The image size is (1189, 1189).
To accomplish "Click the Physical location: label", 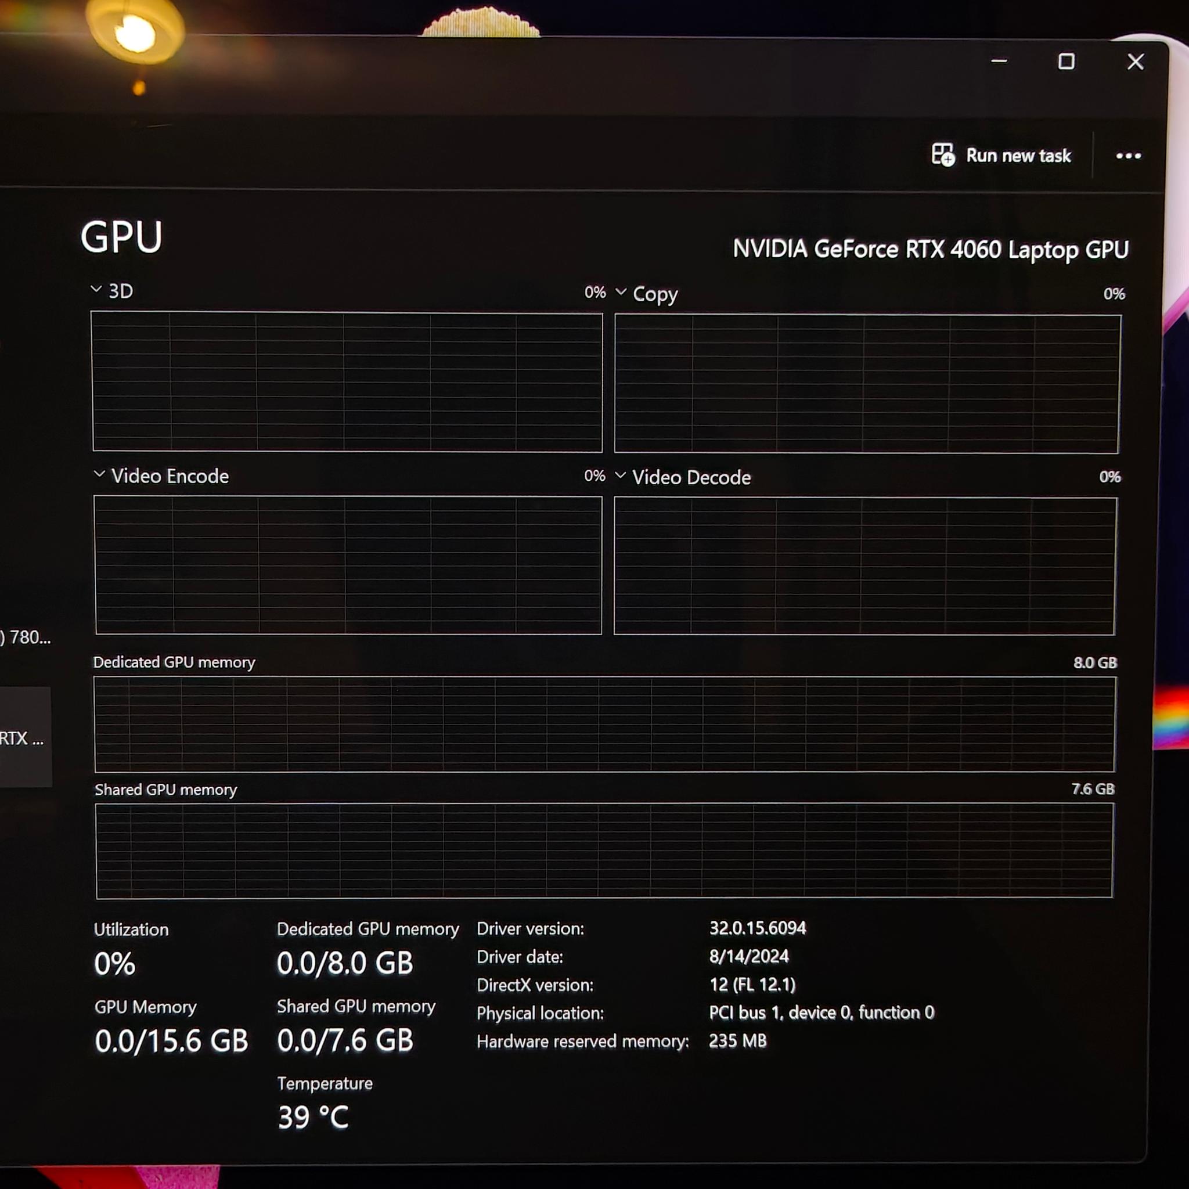I will click(541, 1013).
